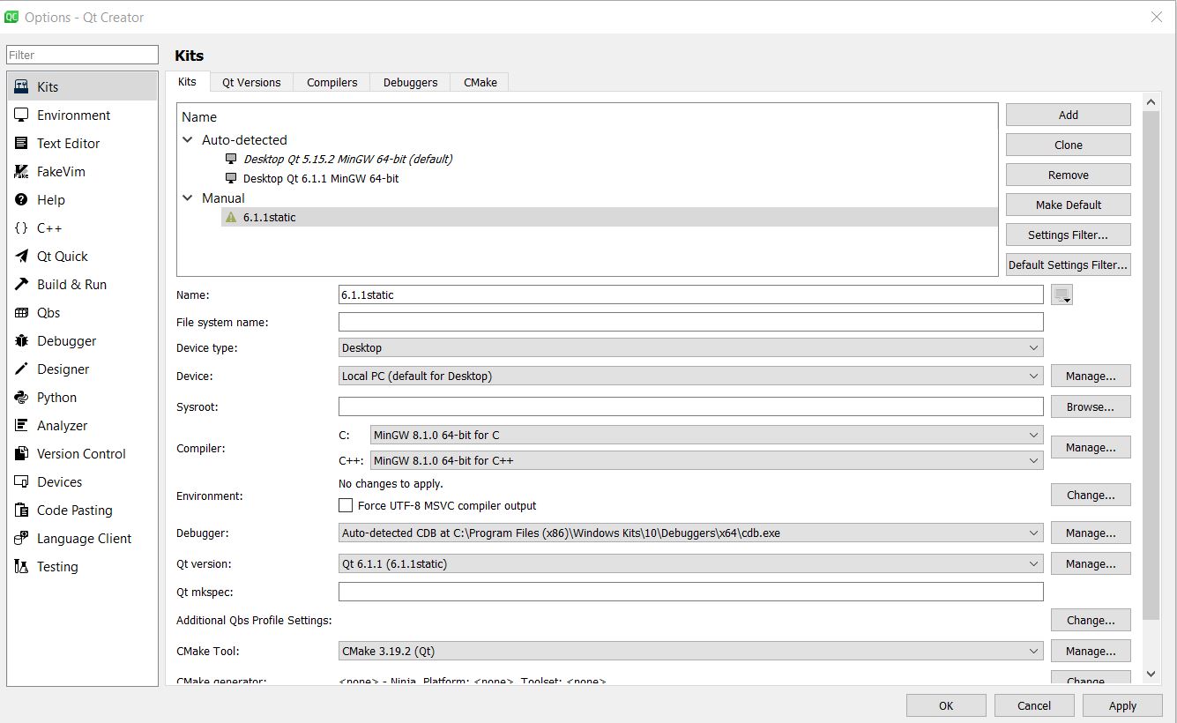Open the Device type dropdown
This screenshot has height=723, width=1177.
point(691,347)
